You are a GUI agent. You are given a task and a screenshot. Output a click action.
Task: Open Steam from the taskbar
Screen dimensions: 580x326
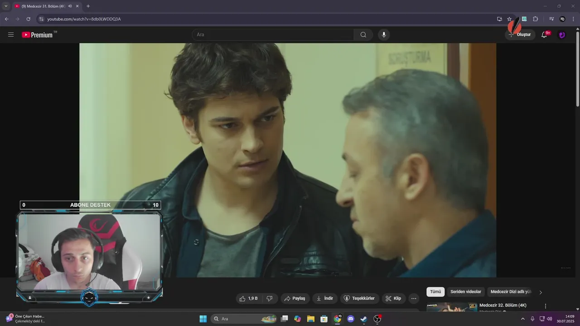tap(364, 319)
